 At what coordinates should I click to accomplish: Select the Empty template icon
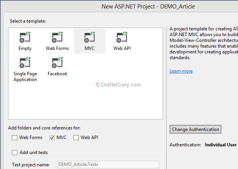tap(25, 37)
